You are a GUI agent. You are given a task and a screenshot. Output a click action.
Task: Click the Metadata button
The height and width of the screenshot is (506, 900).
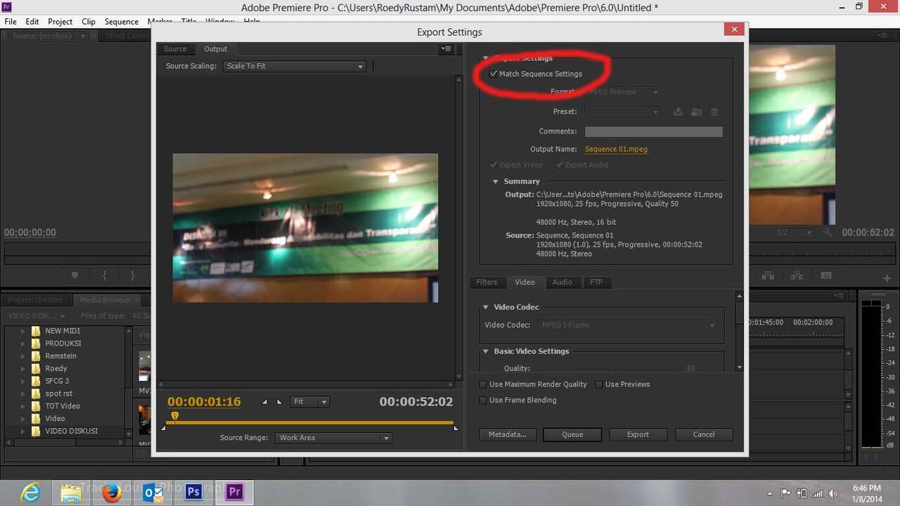(x=508, y=434)
